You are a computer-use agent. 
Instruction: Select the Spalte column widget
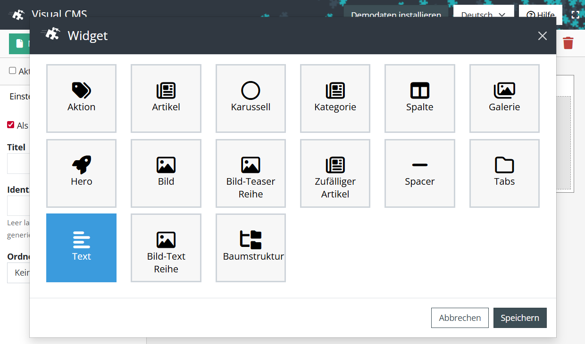tap(419, 98)
